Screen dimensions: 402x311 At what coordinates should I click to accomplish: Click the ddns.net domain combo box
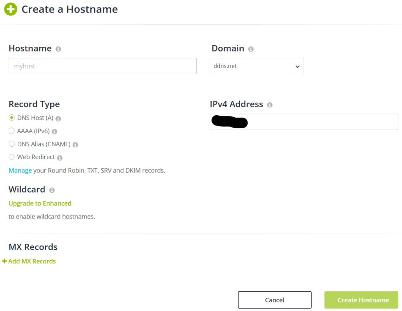(x=257, y=66)
